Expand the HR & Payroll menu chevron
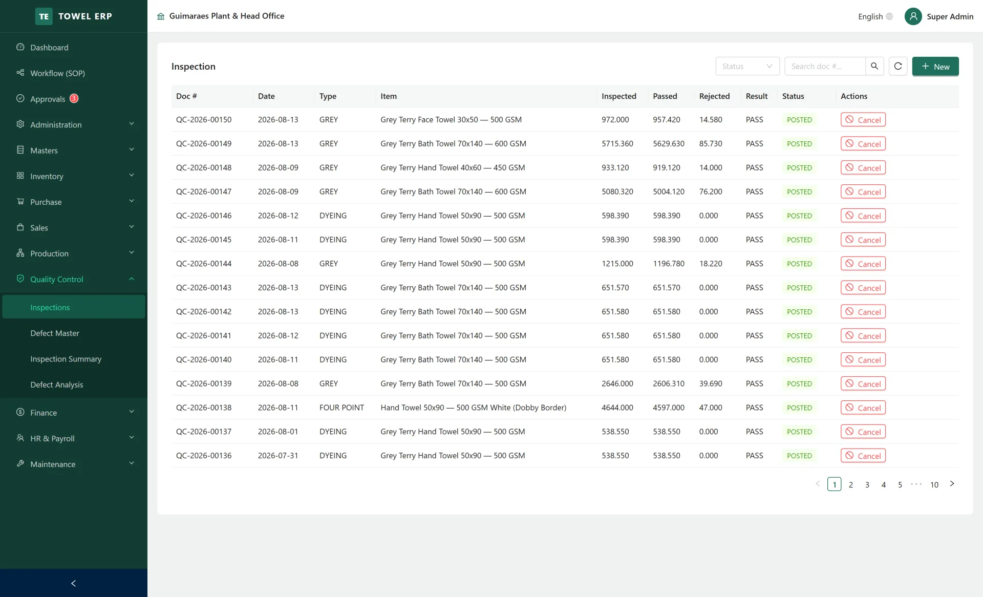The image size is (983, 597). point(132,438)
